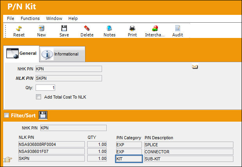Toggle the Filter/Sort checkbox
The height and width of the screenshot is (167, 242).
pos(6,115)
